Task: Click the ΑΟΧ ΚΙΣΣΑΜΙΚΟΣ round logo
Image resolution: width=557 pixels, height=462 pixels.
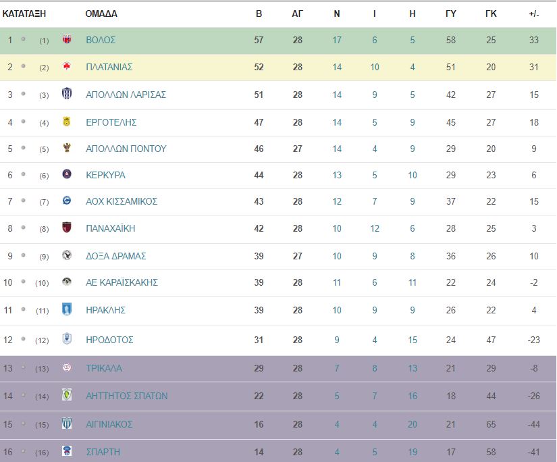Action: click(x=66, y=201)
